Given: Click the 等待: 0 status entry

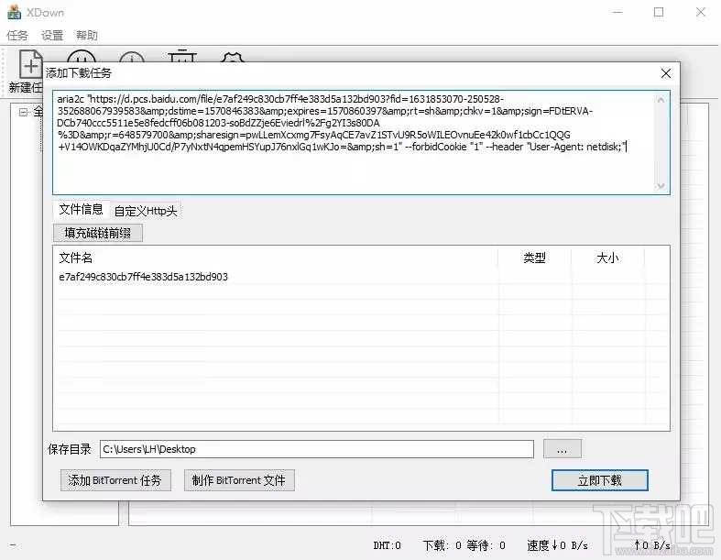Looking at the screenshot, I should click(x=486, y=545).
